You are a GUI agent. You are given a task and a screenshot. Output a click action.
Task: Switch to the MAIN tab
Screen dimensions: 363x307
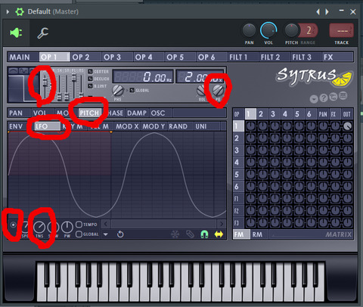[23, 57]
